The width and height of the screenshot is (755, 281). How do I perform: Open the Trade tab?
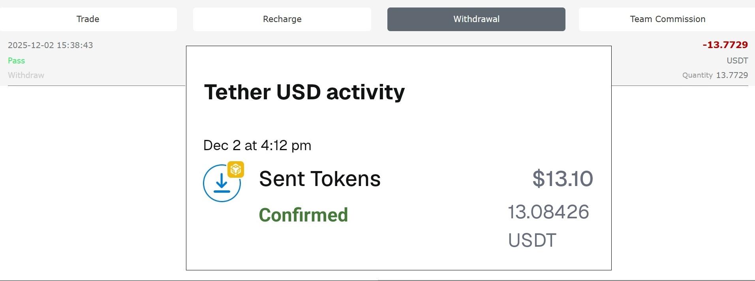tap(88, 19)
